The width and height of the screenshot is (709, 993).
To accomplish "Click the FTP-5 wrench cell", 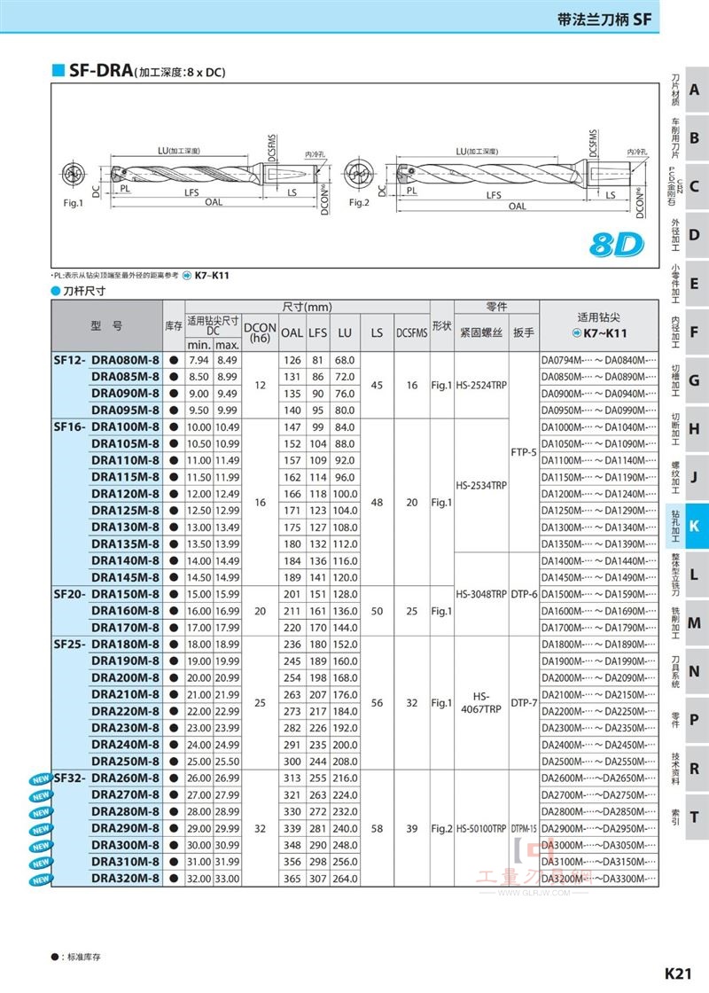I will coord(524,452).
